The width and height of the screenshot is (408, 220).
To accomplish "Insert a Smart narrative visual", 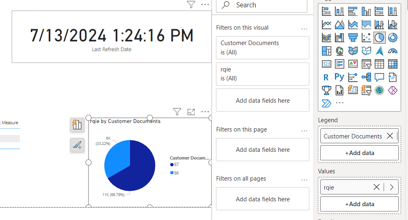I will pyautogui.click(x=393, y=77).
